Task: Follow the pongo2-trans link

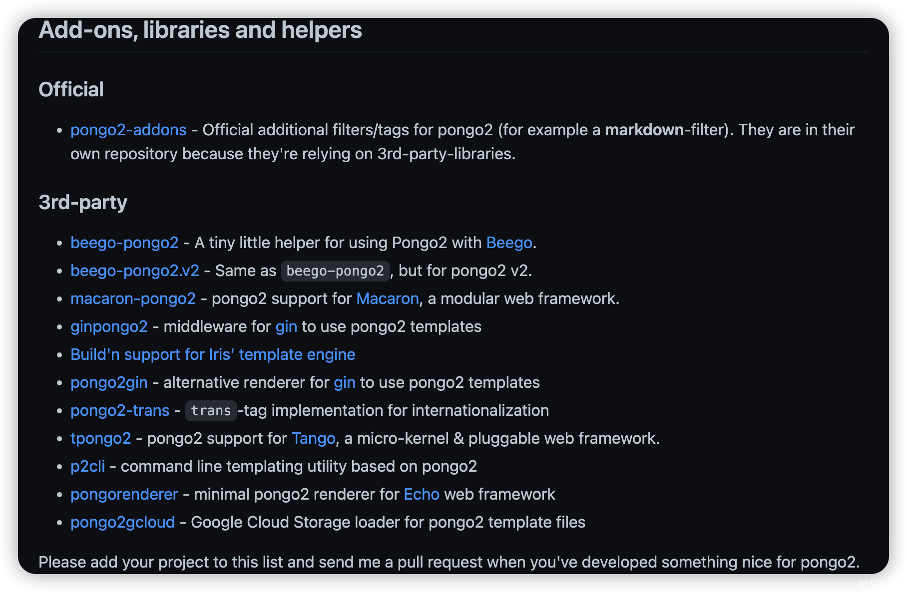Action: [120, 410]
